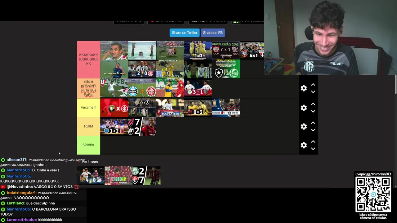Move the Vexame!!! tier row up
This screenshot has width=397, height=223.
pos(313,104)
